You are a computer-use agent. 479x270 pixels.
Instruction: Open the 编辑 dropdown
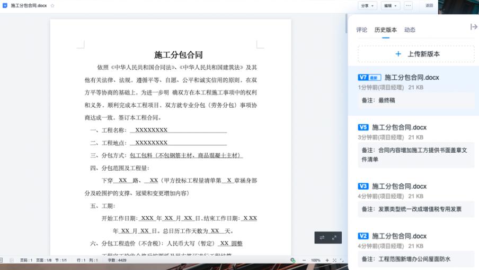click(x=391, y=5)
